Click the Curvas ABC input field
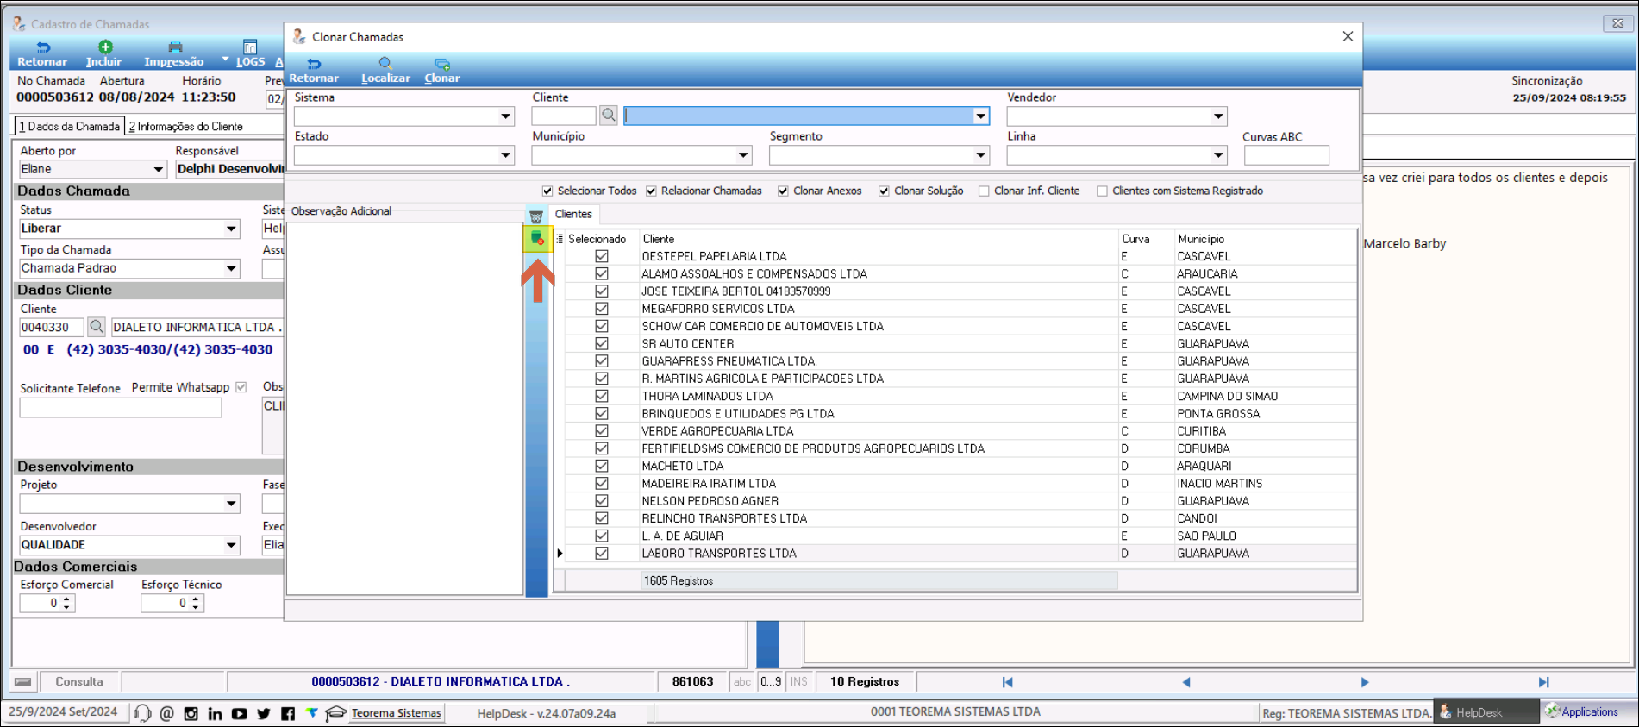Image resolution: width=1639 pixels, height=727 pixels. 1286,155
